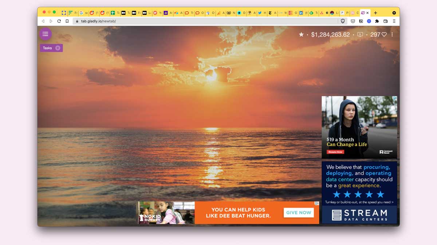Click the Stream Data Centers logo ad
437x245 pixels.
359,215
